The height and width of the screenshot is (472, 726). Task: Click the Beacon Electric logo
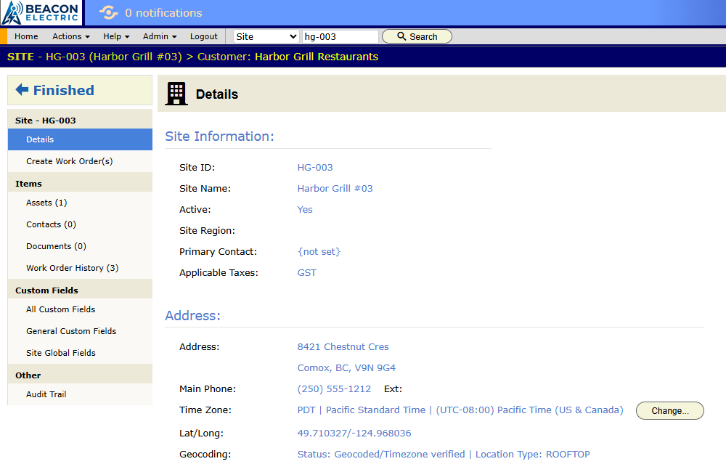(41, 12)
